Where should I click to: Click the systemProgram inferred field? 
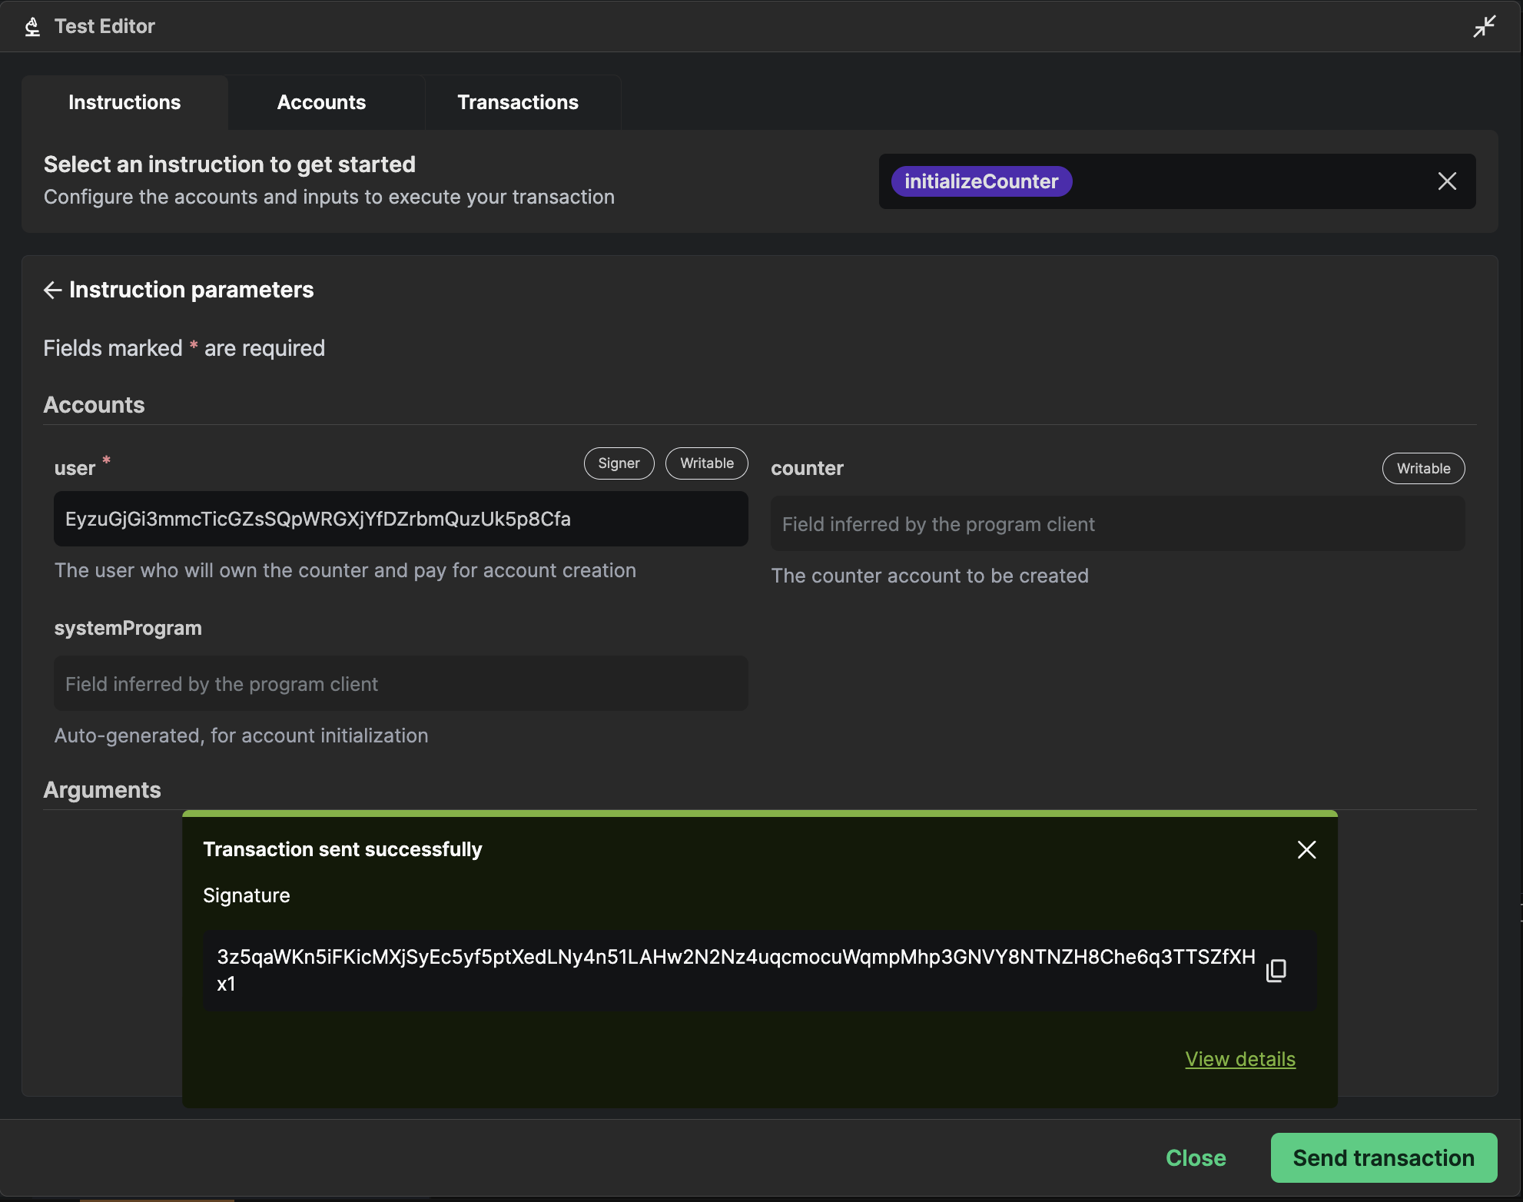tap(400, 683)
